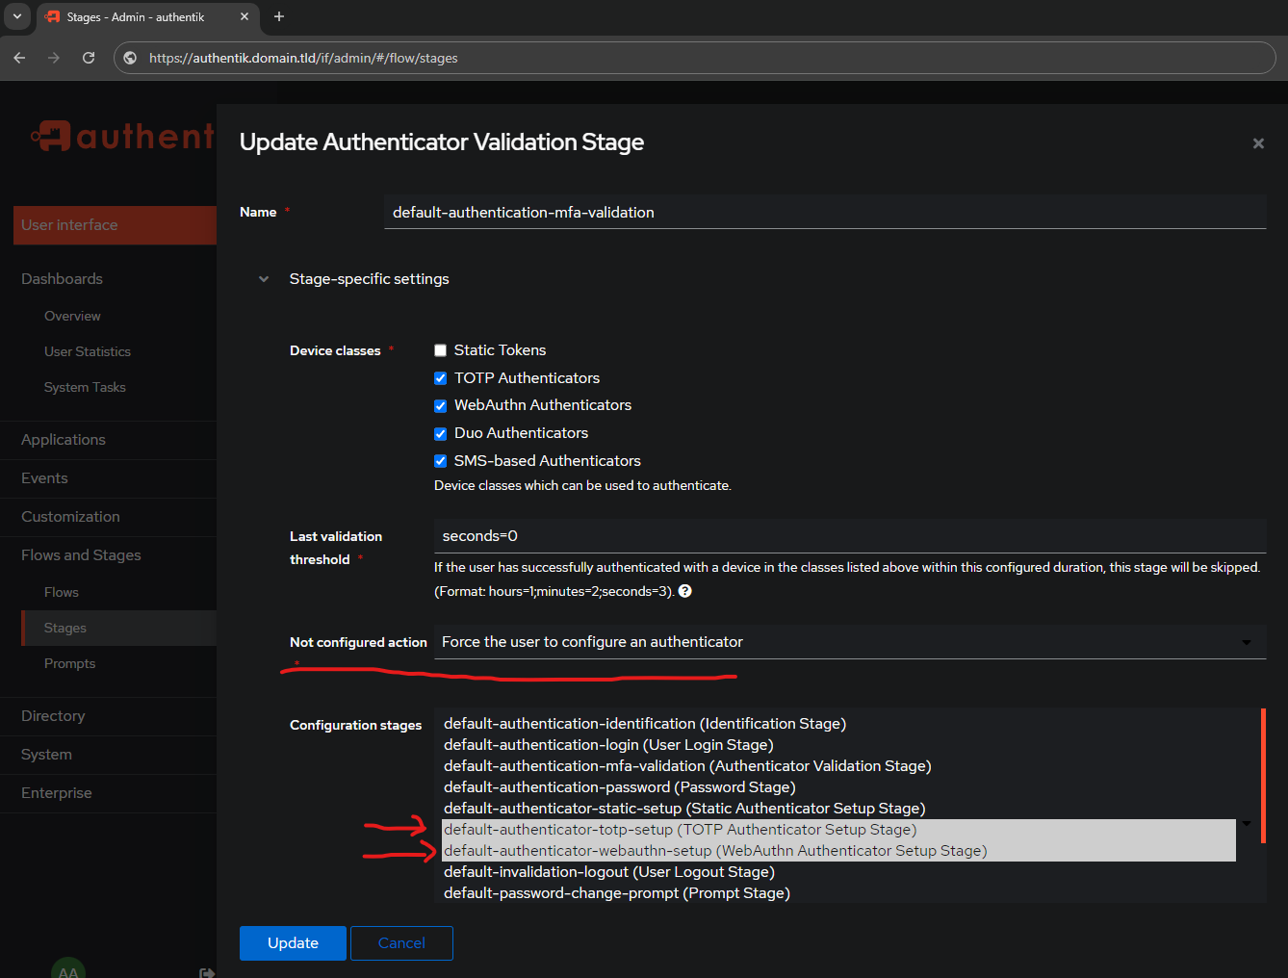
Task: Select default-authentication-password (Password Stage)
Action: 838,787
